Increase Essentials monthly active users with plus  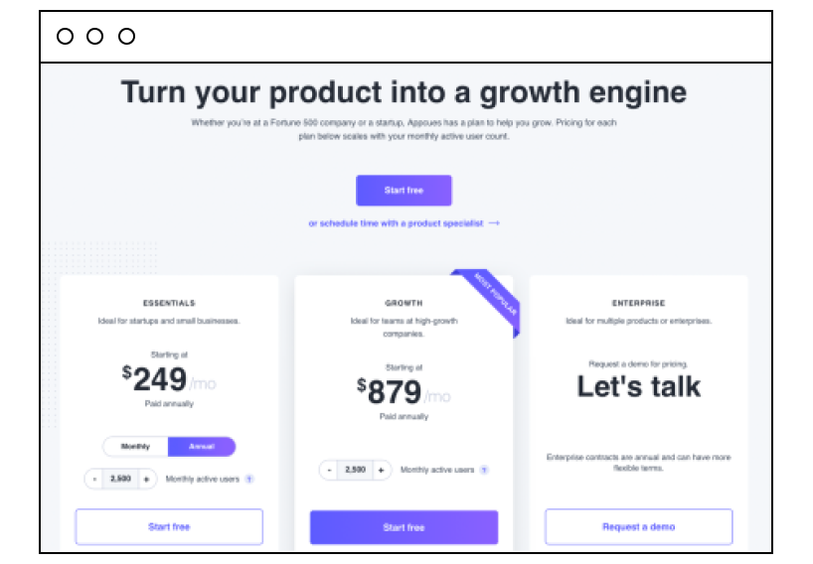pyautogui.click(x=147, y=479)
